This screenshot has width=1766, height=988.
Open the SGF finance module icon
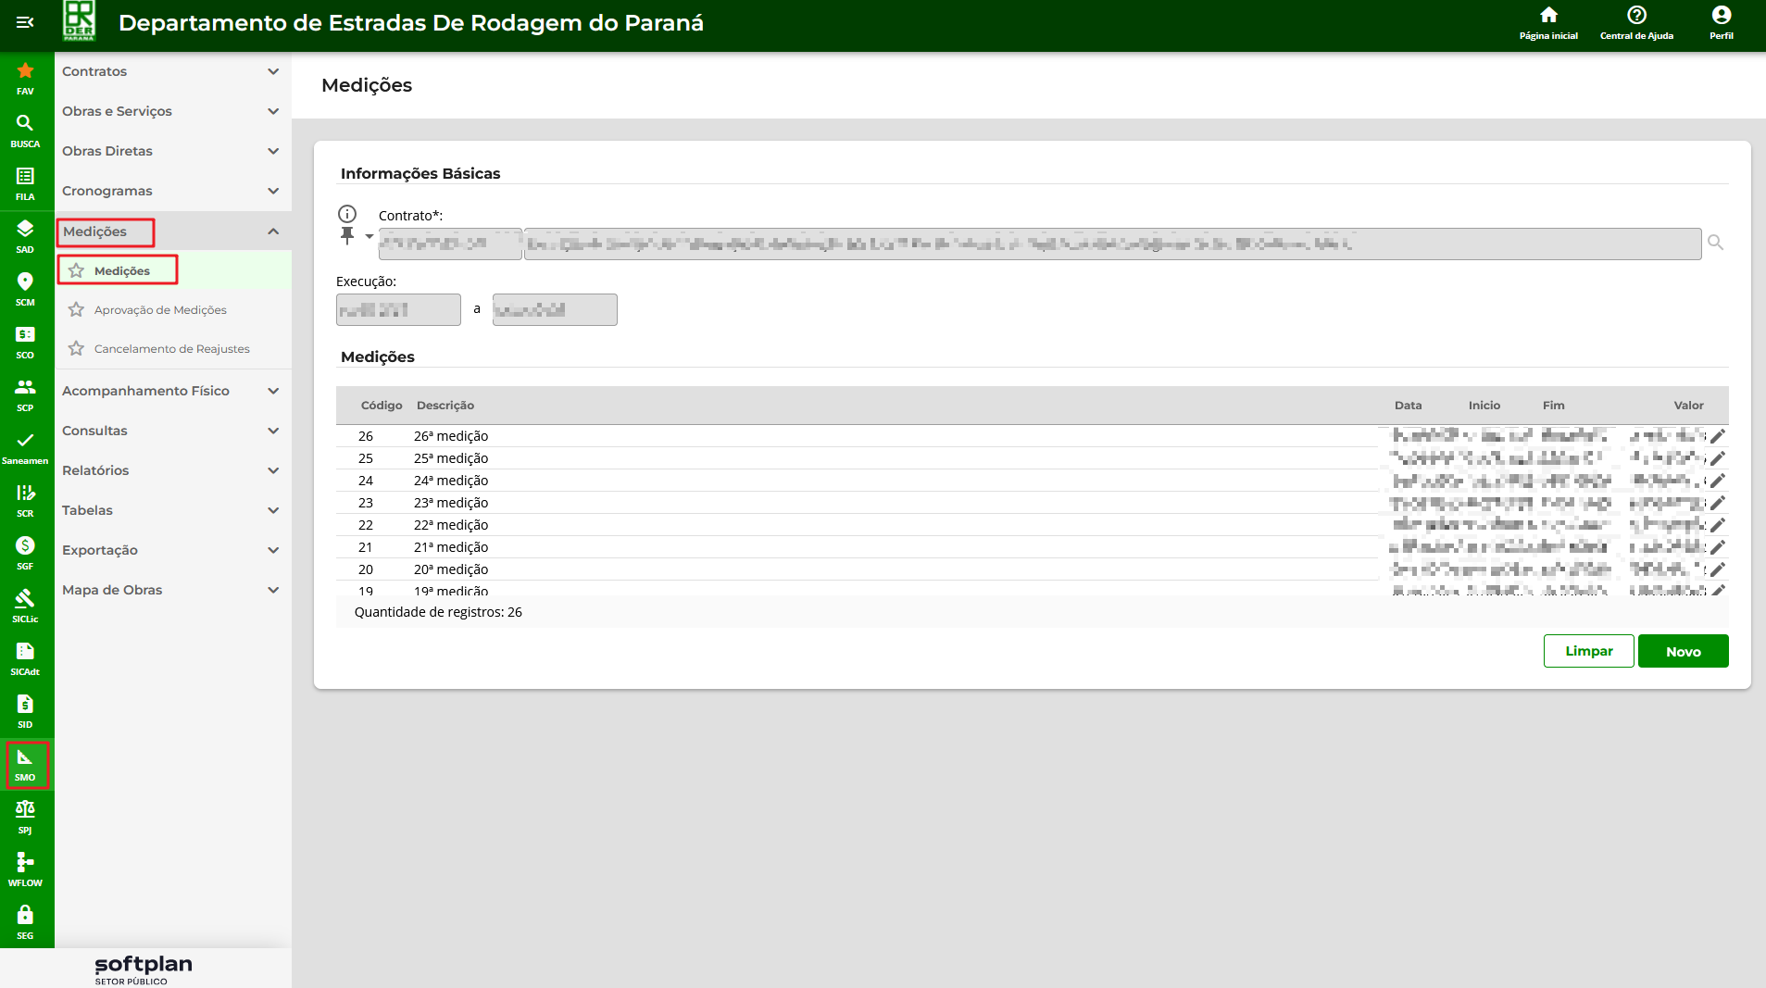(25, 552)
